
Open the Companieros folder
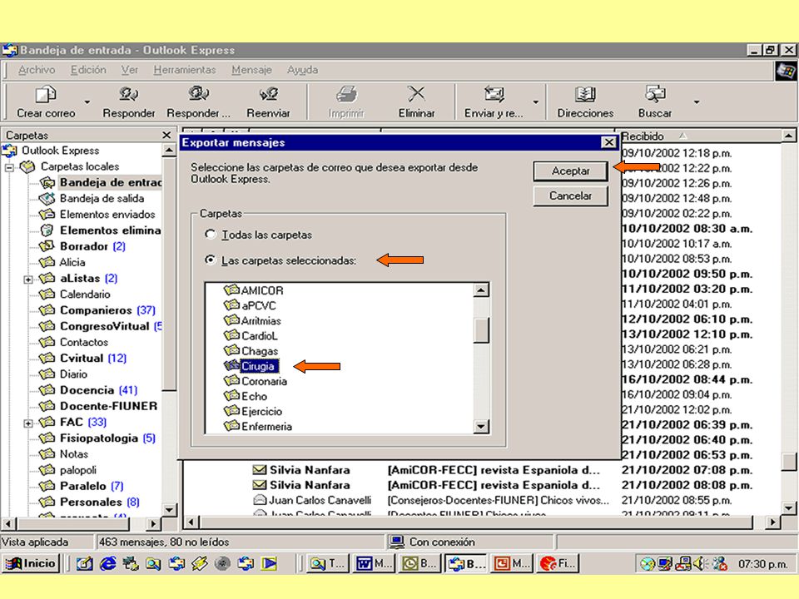click(96, 310)
